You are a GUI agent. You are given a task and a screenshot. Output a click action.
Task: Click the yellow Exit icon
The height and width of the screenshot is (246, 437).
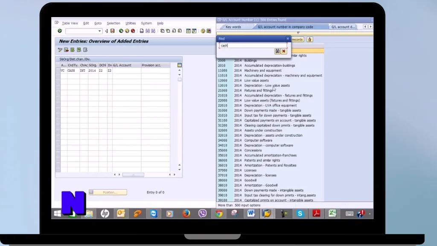[x=127, y=31]
